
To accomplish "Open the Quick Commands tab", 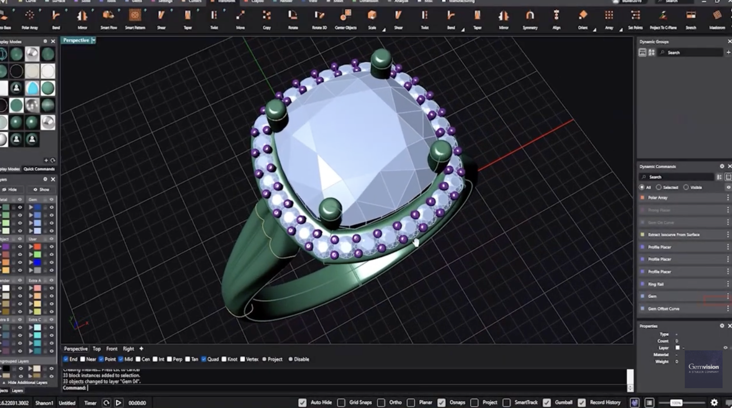I will click(x=39, y=169).
